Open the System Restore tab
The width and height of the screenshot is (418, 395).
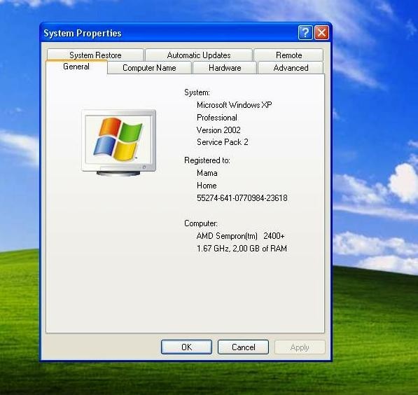(95, 55)
